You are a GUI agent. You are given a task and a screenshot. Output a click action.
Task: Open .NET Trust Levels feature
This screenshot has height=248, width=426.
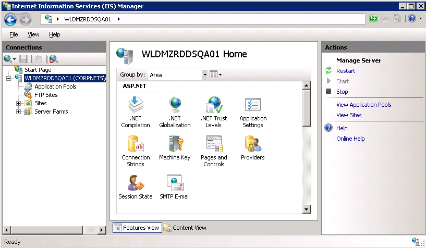pyautogui.click(x=214, y=112)
